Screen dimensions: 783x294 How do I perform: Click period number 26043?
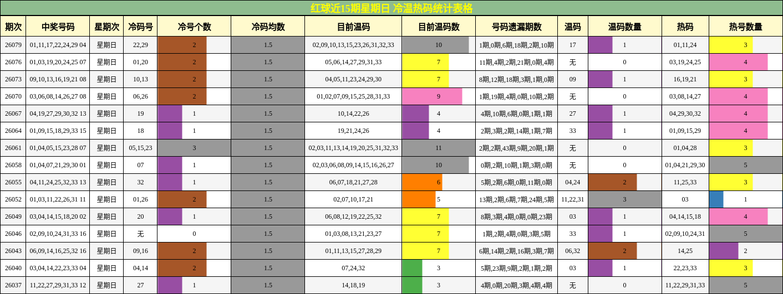13,251
